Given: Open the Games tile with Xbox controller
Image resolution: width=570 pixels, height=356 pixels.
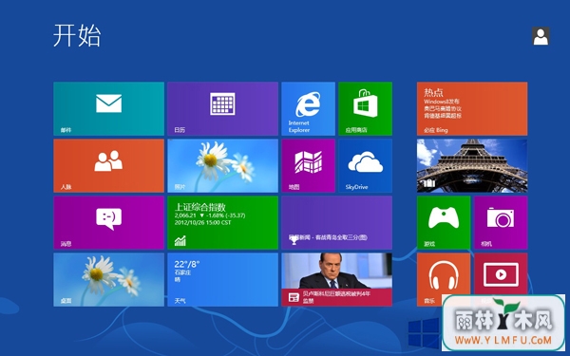Looking at the screenshot, I should click(x=444, y=223).
